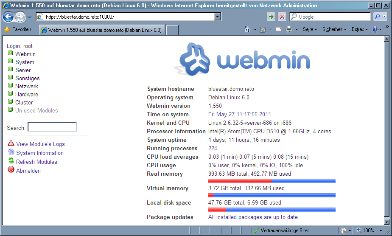Click the printer icon in command bar
The width and height of the screenshot is (392, 236).
(x=289, y=30)
